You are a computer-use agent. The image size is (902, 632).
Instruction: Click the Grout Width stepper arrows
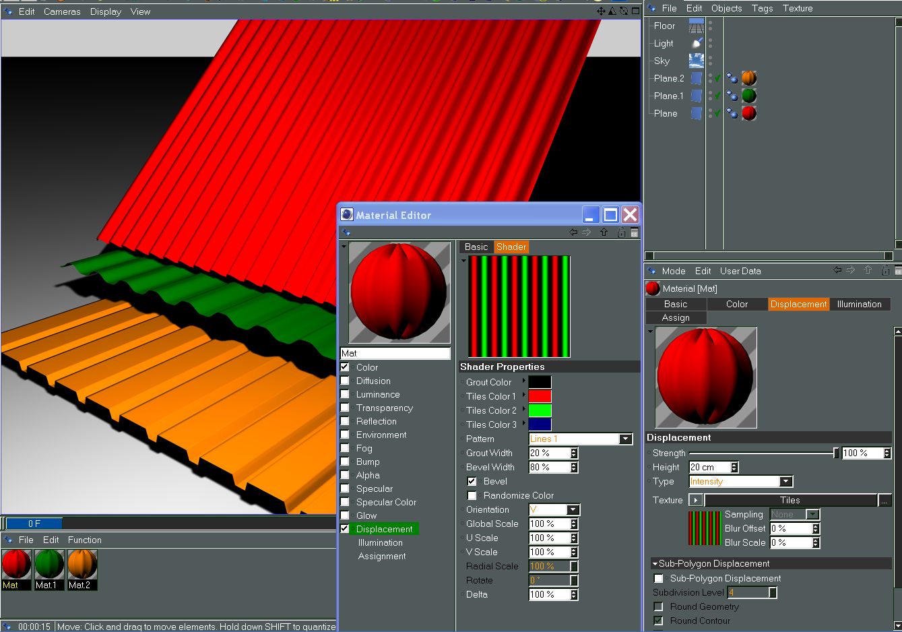(x=574, y=453)
